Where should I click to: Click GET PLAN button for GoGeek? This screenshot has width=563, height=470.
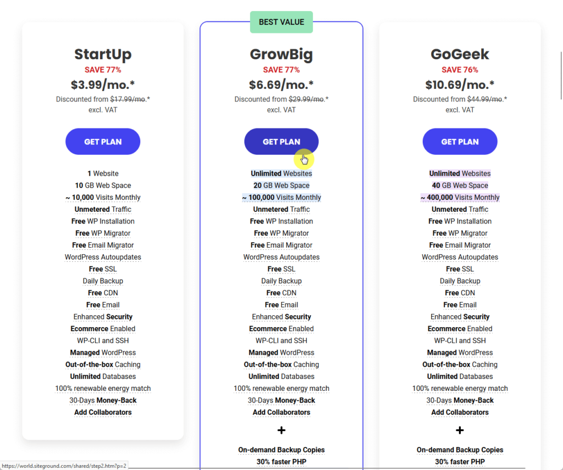[x=460, y=142]
